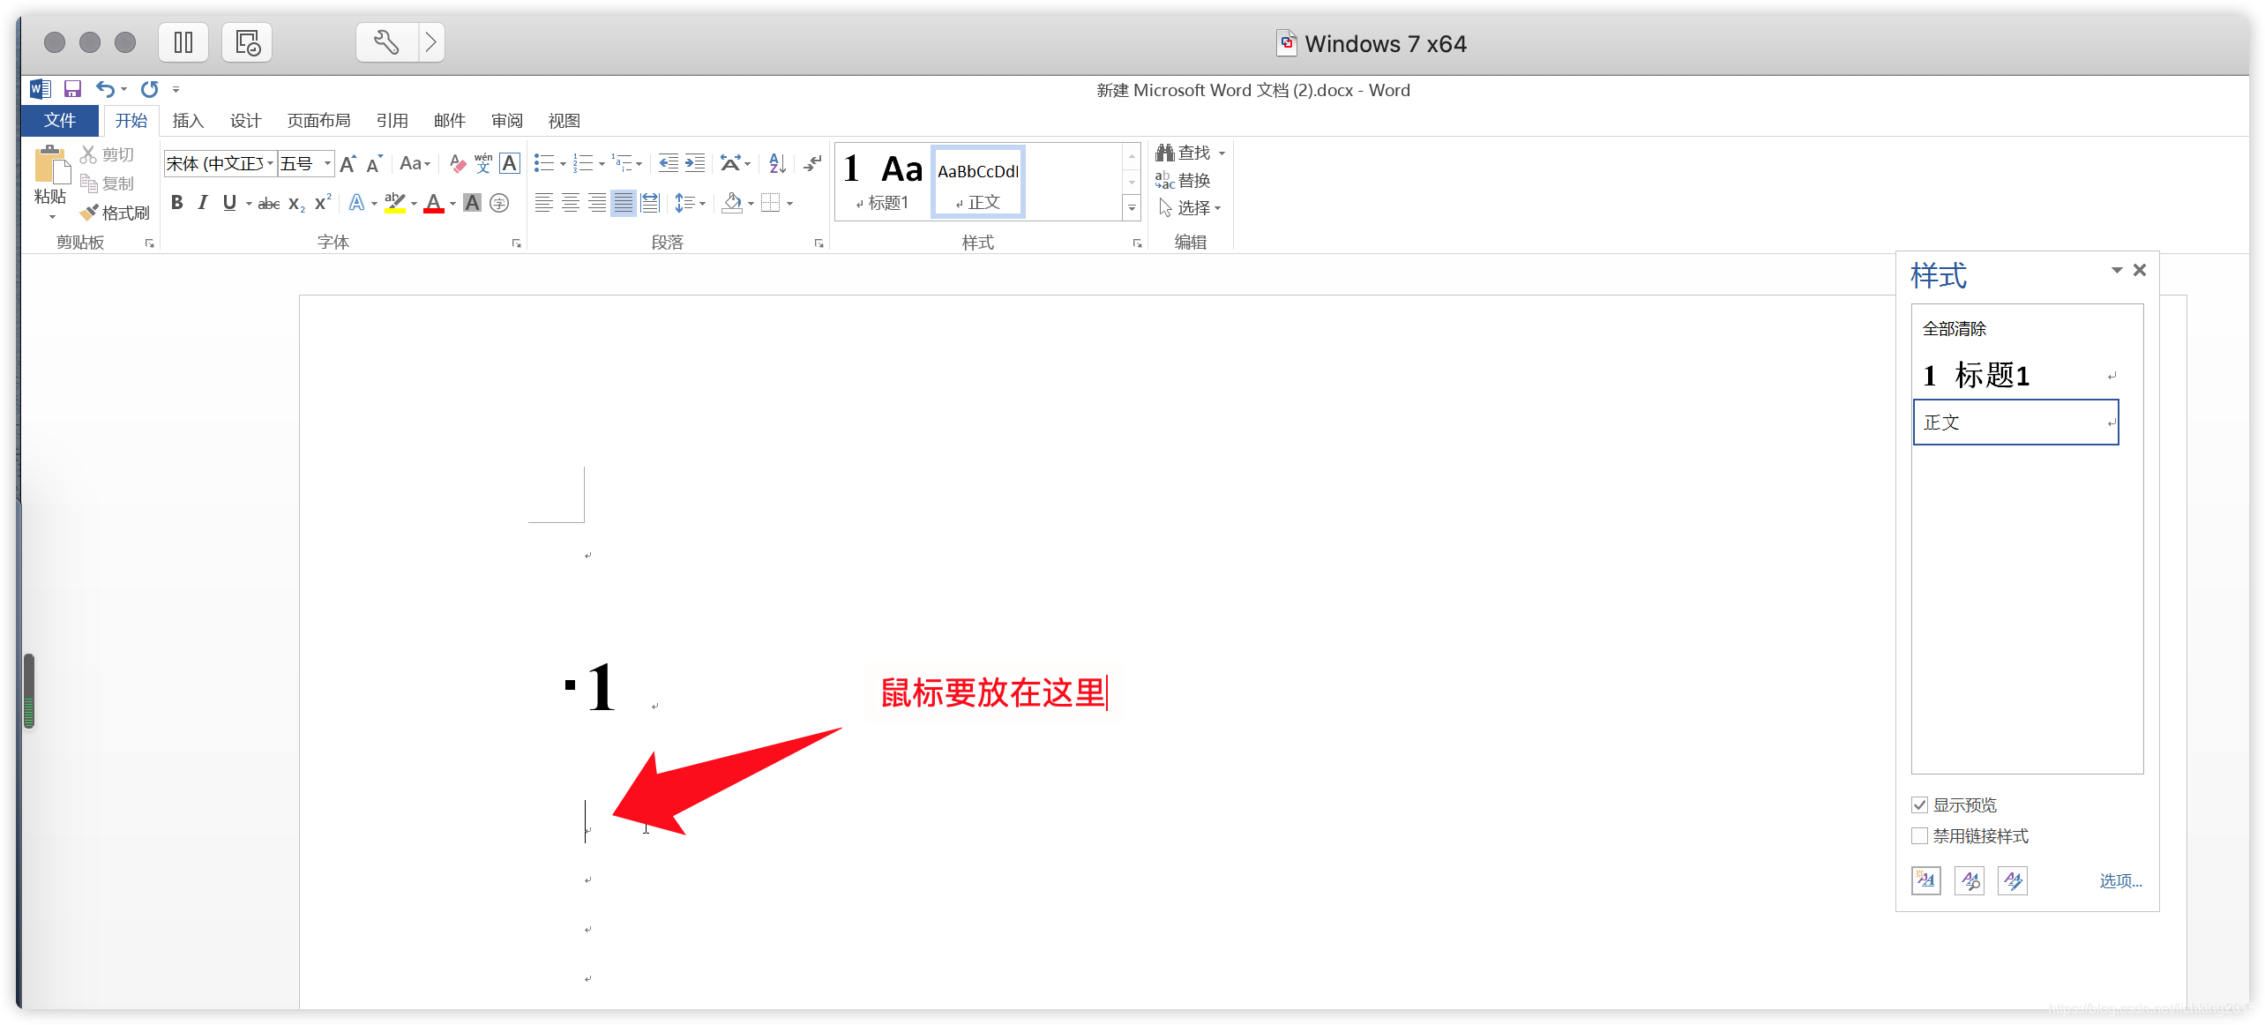
Task: Open the File (文件) tab
Action: [60, 121]
